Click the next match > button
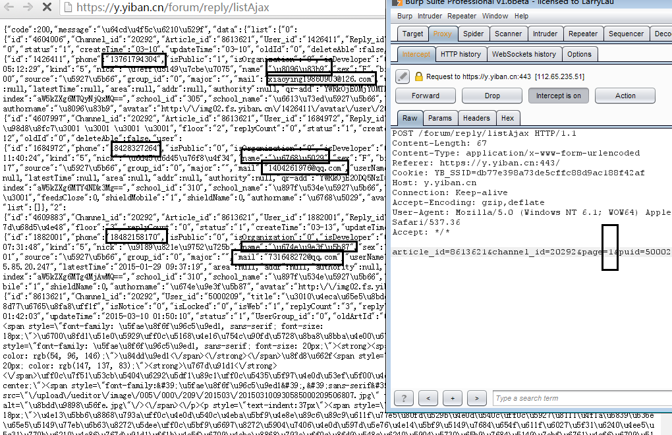The width and height of the screenshot is (672, 435). (476, 398)
